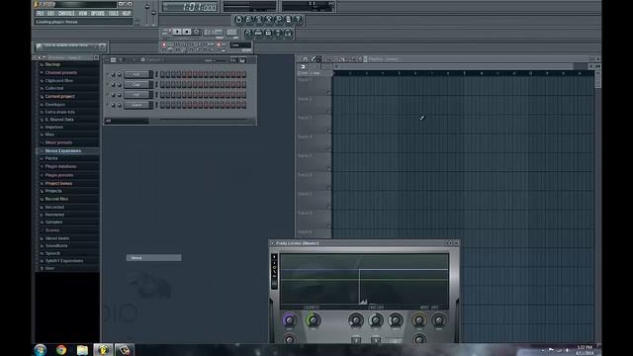This screenshot has width=633, height=356.
Task: Click the Kick channel pan knob
Action: 113,74
